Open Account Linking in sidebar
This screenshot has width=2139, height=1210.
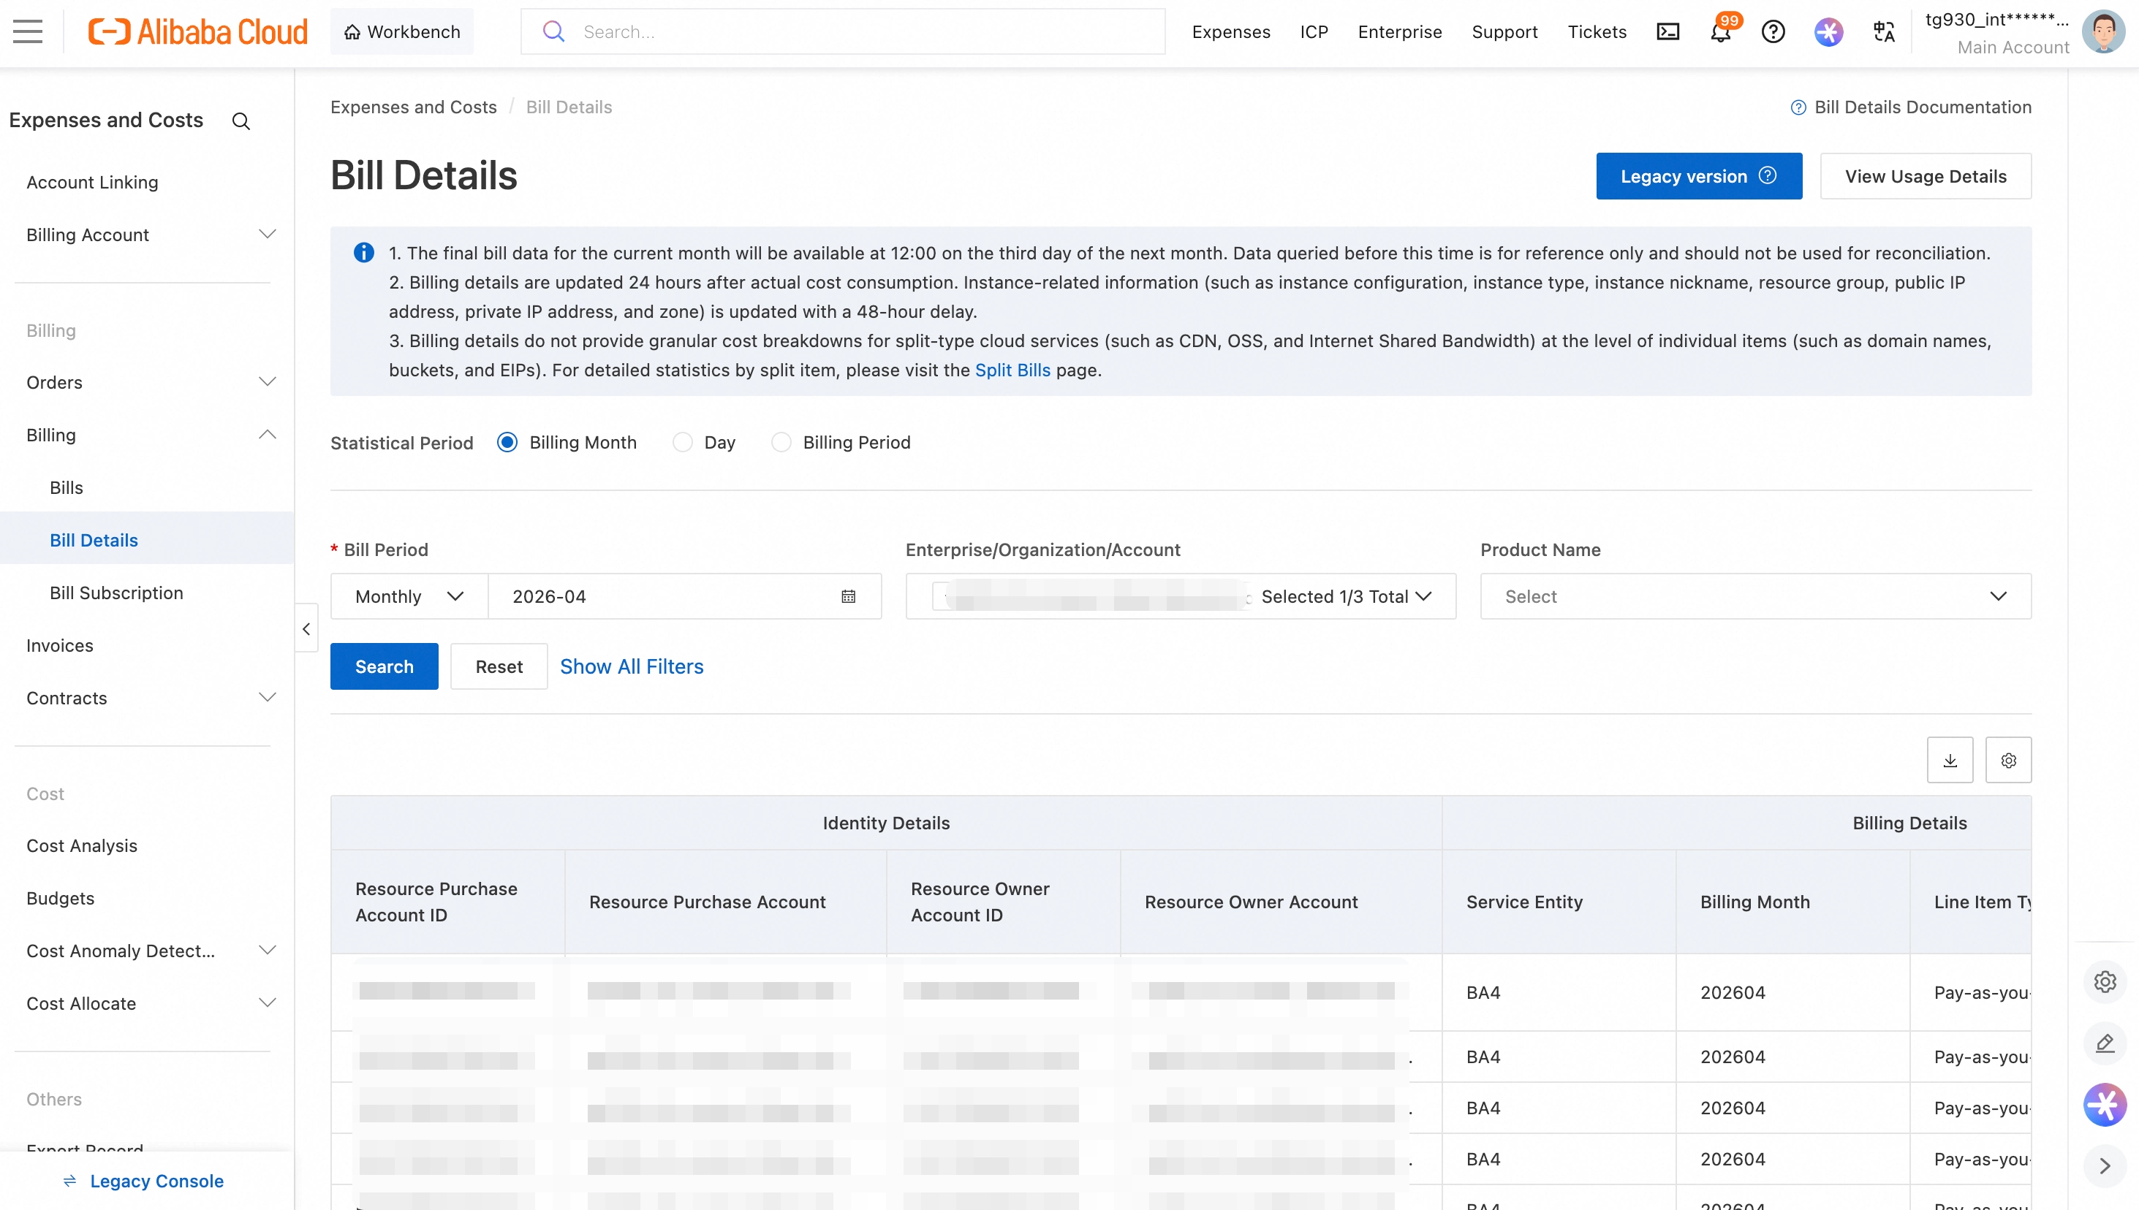[92, 182]
